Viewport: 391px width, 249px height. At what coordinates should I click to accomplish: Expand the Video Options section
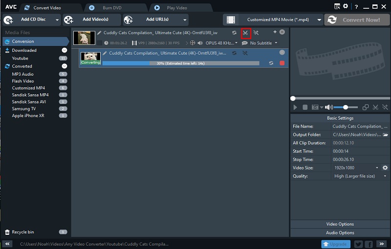tap(340, 224)
